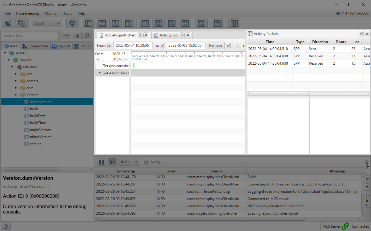Viewport: 371px width, 231px height.
Task: Uncheck the Notify checkbox
Action: (x=147, y=162)
